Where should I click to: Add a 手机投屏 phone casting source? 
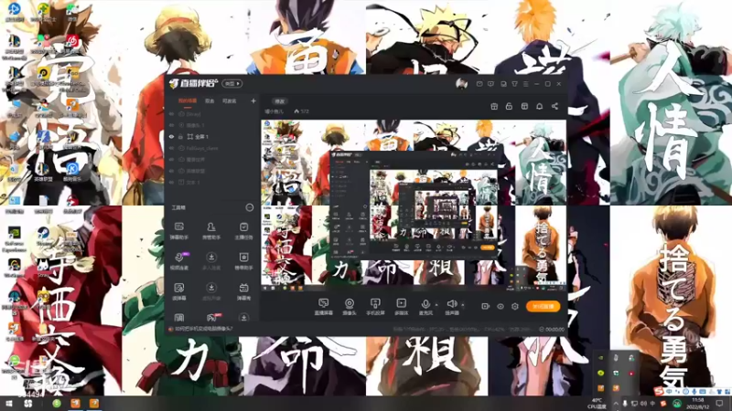pyautogui.click(x=375, y=307)
